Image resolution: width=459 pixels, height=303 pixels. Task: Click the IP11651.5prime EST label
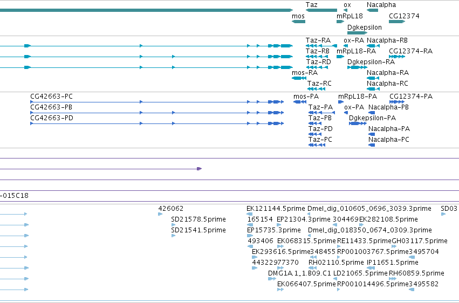coord(393,263)
